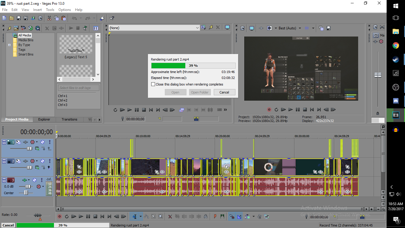
Task: Click the New Project icon in main toolbar
Action: coord(4,18)
